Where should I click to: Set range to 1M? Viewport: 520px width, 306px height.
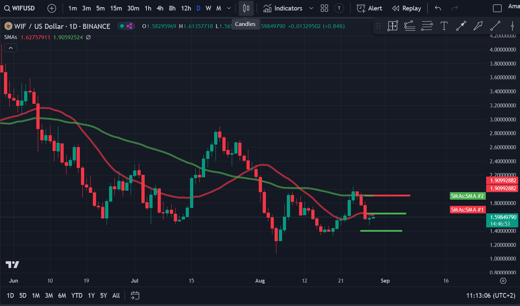(x=36, y=296)
